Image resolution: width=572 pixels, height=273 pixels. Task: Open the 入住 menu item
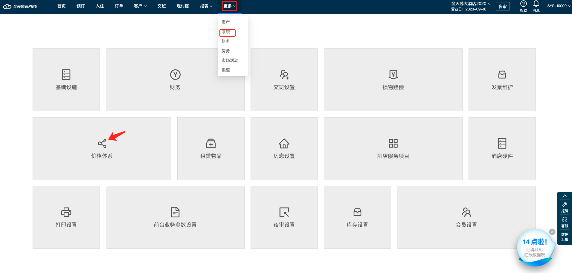click(x=100, y=6)
